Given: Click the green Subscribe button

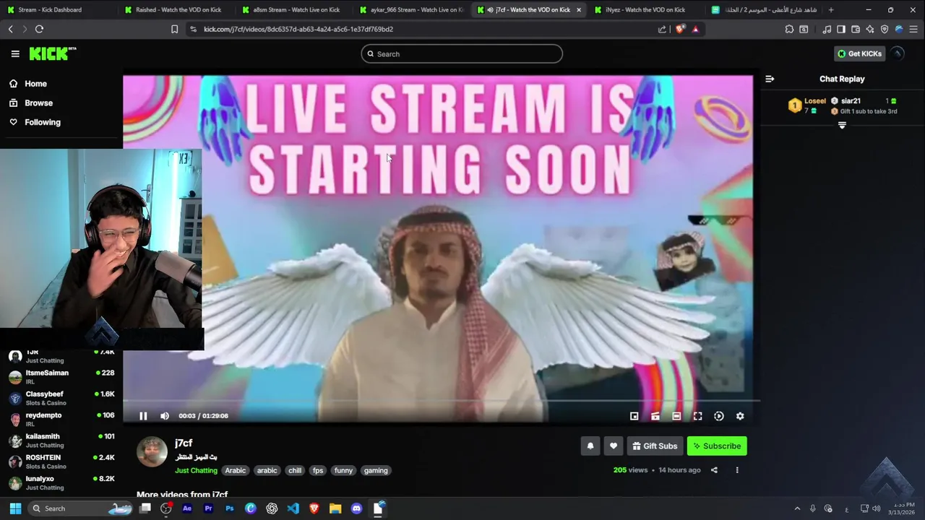Looking at the screenshot, I should [717, 446].
